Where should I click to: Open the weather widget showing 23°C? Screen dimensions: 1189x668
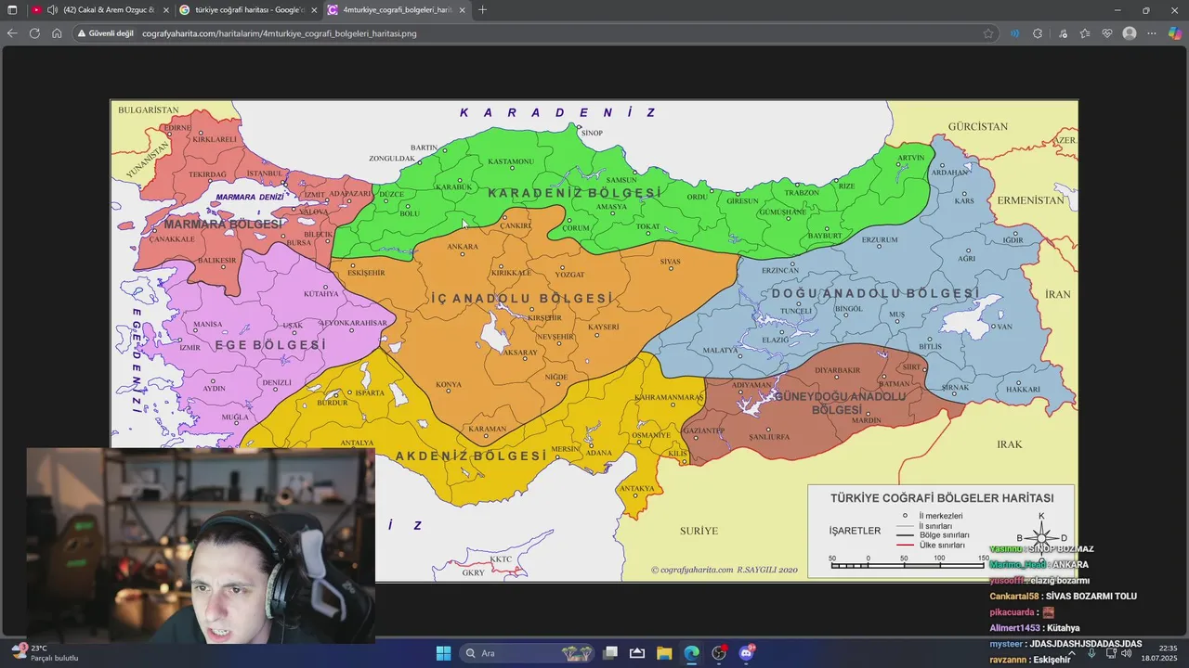click(x=44, y=653)
